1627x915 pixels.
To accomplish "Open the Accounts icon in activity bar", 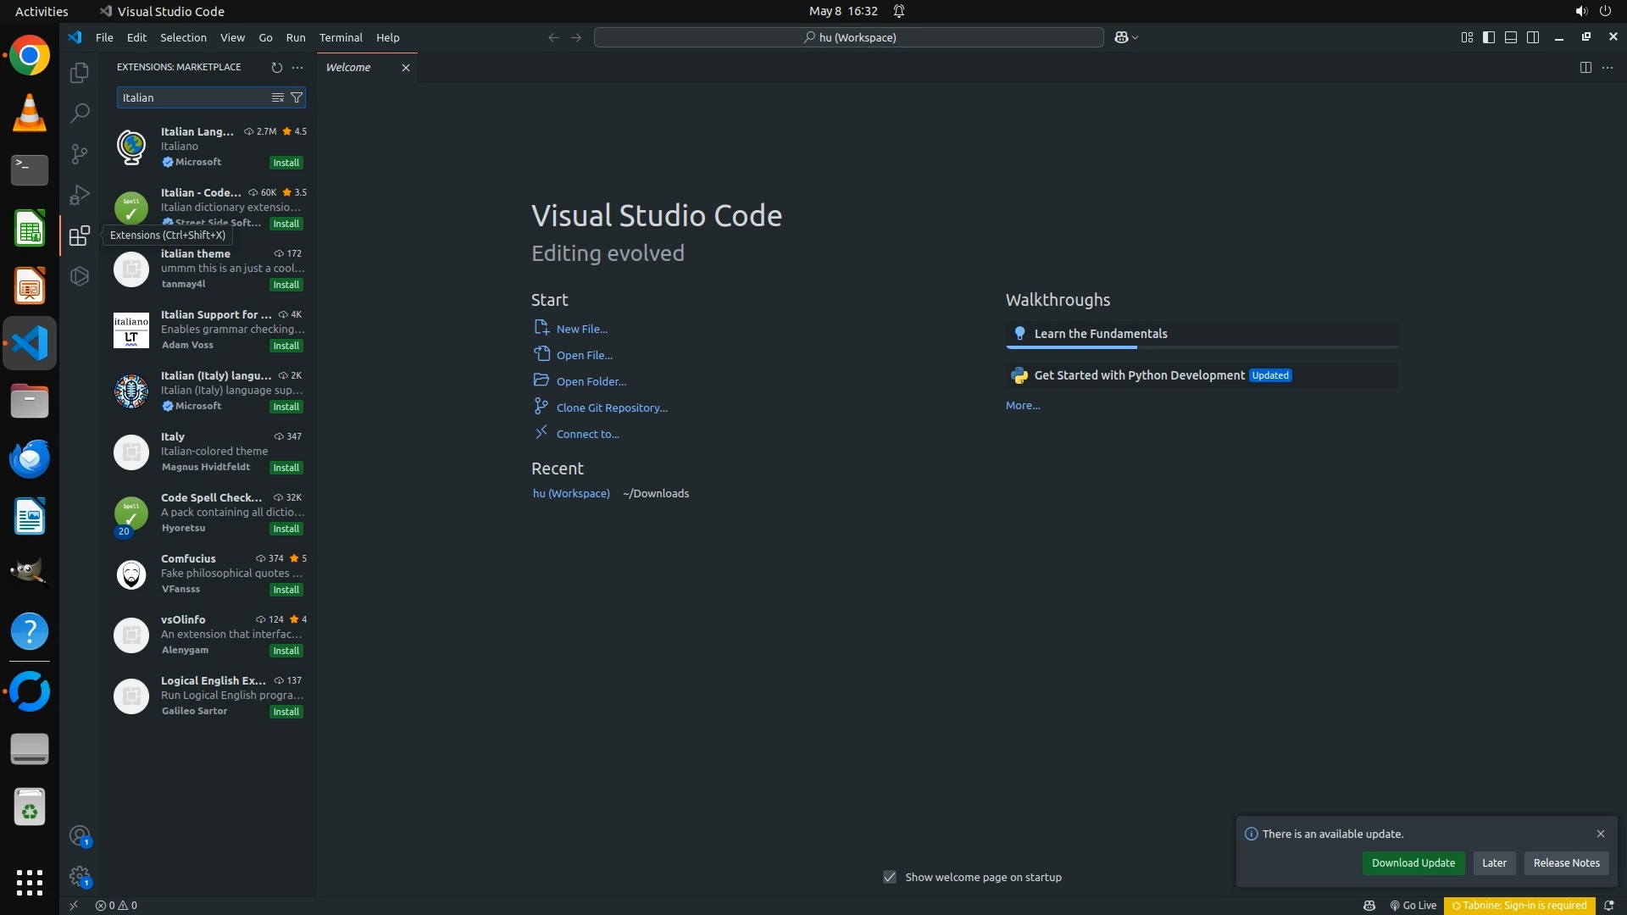I will click(x=79, y=836).
